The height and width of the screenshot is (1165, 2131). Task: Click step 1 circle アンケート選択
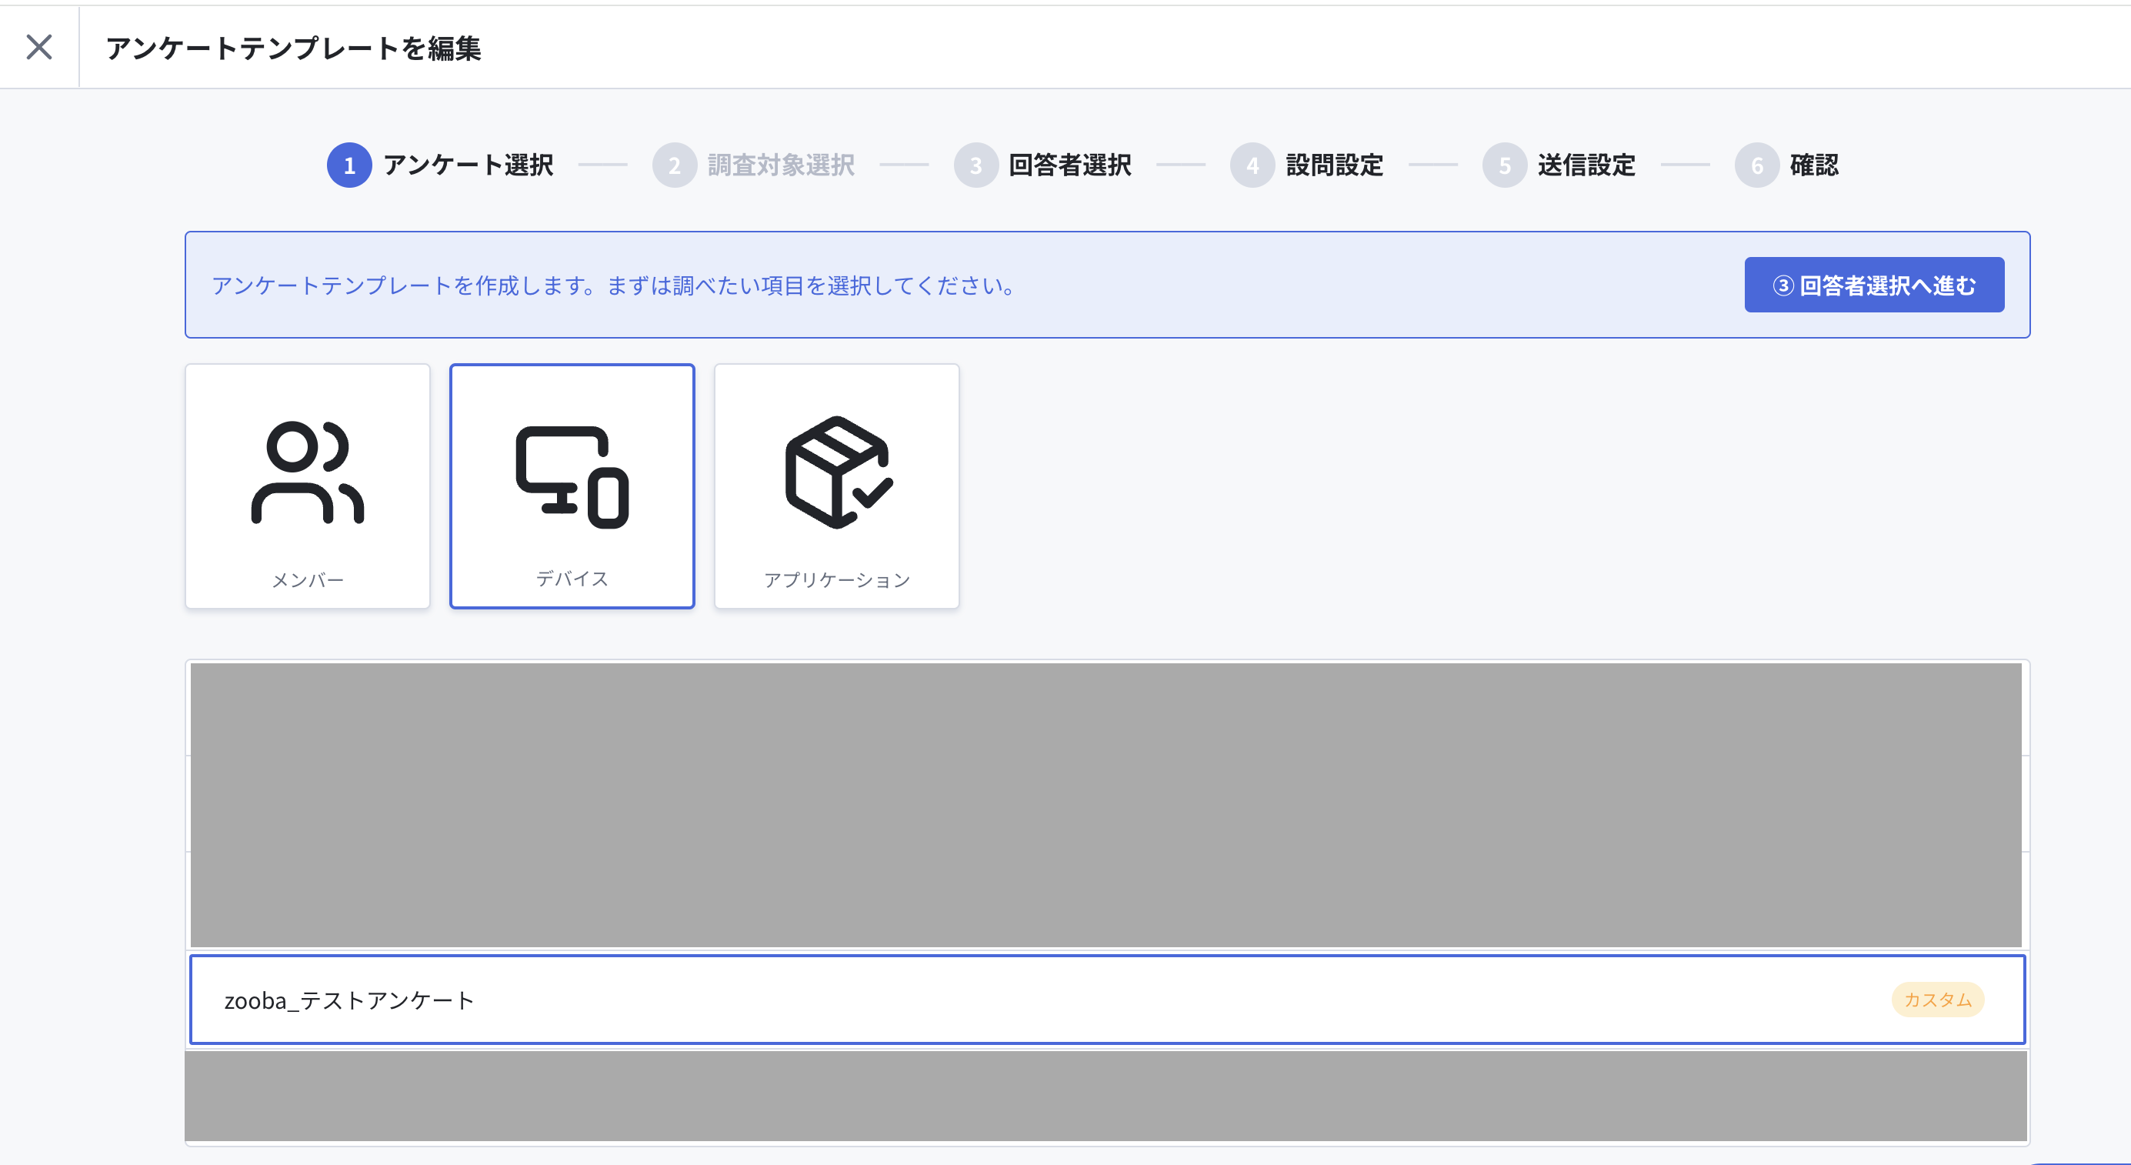point(349,165)
